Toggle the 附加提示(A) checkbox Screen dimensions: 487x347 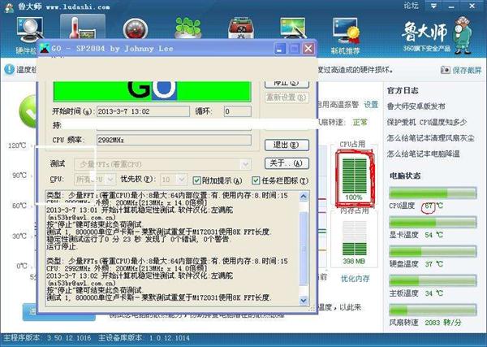(196, 180)
